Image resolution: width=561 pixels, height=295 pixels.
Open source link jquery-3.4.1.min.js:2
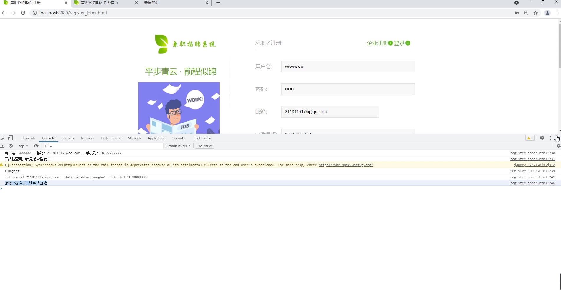[x=534, y=165]
